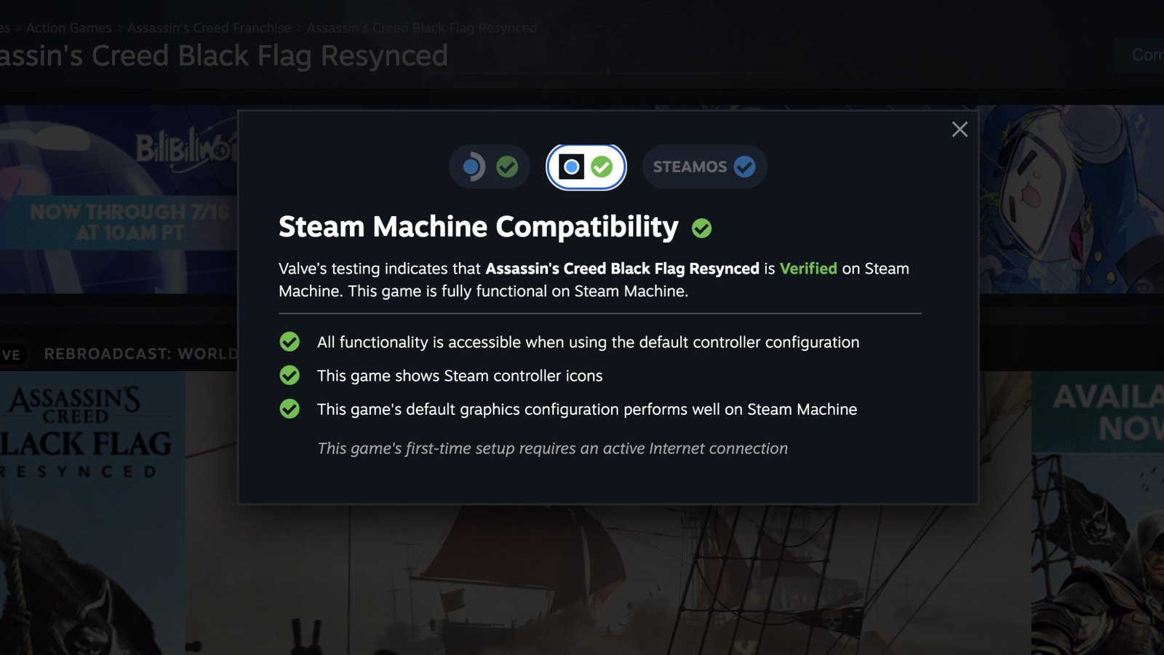Open the Assassin's Creed Franchise breadcrumb link
Image resolution: width=1164 pixels, height=655 pixels.
pos(209,28)
